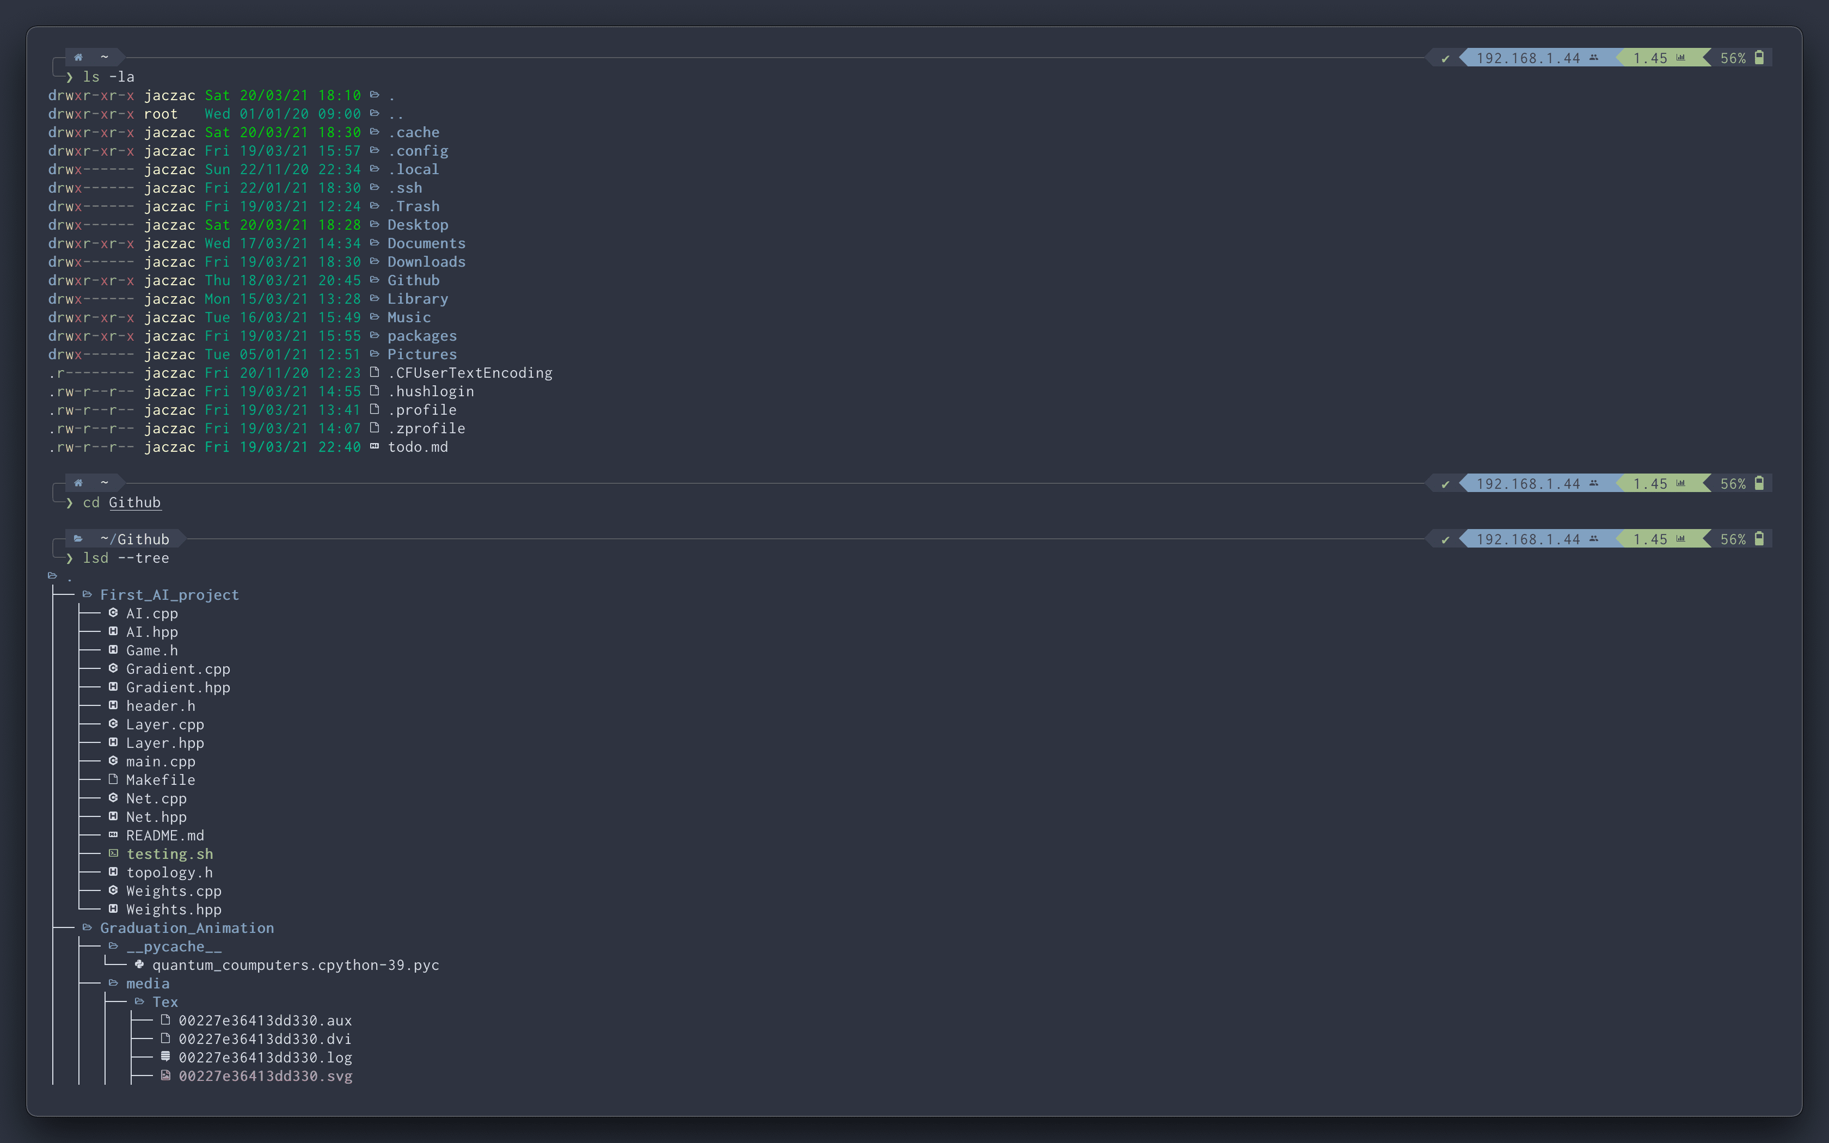Click the Tex folder in tree
The width and height of the screenshot is (1829, 1143).
pyautogui.click(x=165, y=1001)
